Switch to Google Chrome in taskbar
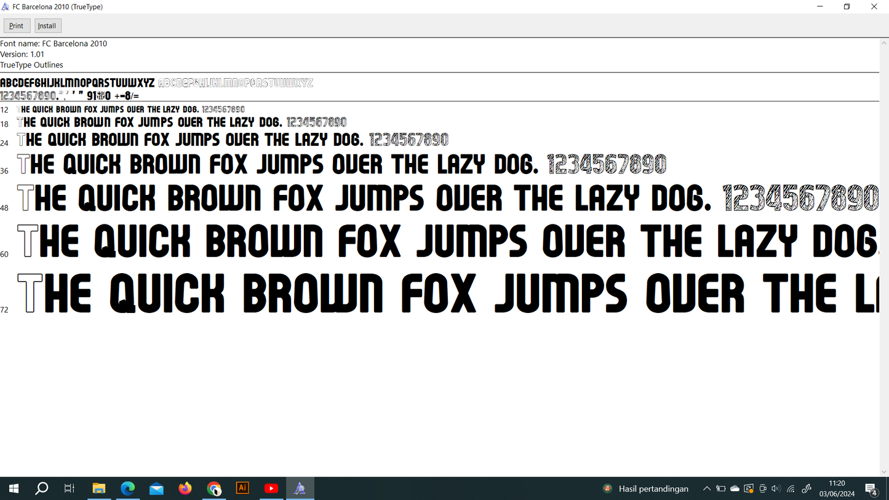The image size is (889, 500). (213, 488)
